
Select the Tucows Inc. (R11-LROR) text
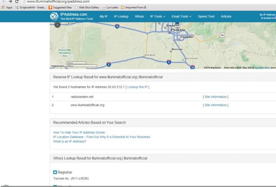(x=71, y=178)
